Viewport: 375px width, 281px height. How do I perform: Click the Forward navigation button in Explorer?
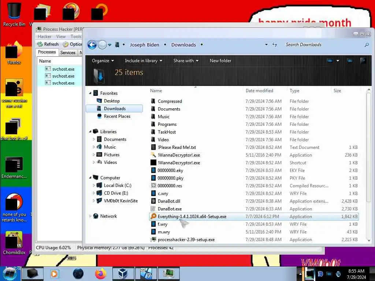coord(103,45)
